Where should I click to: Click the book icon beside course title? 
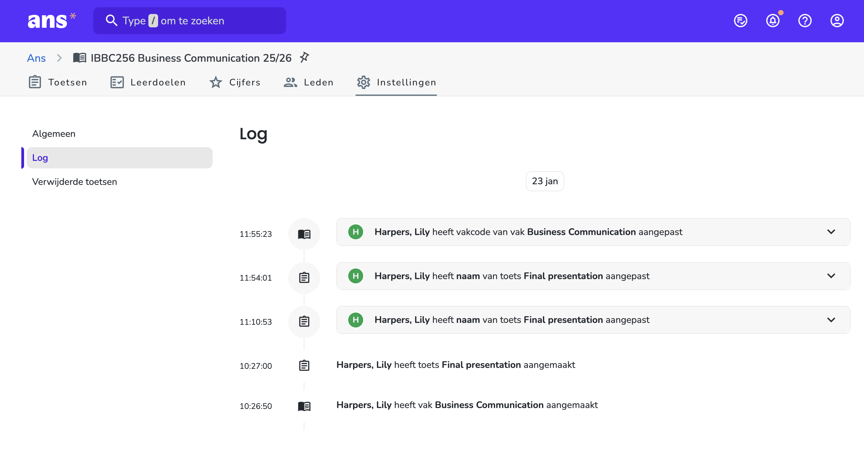pyautogui.click(x=80, y=58)
